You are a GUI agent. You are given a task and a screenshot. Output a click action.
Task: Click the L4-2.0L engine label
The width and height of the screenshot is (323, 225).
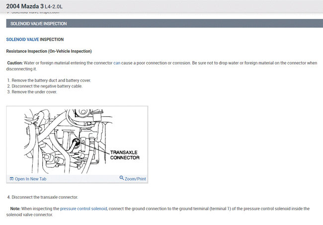[x=54, y=6]
